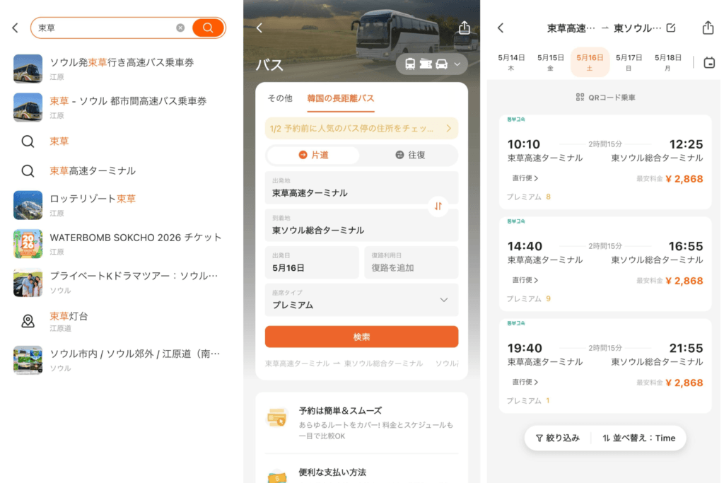Switch to the 韓国の長距離バス tab
Viewport: 724px width, 483px height.
point(341,98)
